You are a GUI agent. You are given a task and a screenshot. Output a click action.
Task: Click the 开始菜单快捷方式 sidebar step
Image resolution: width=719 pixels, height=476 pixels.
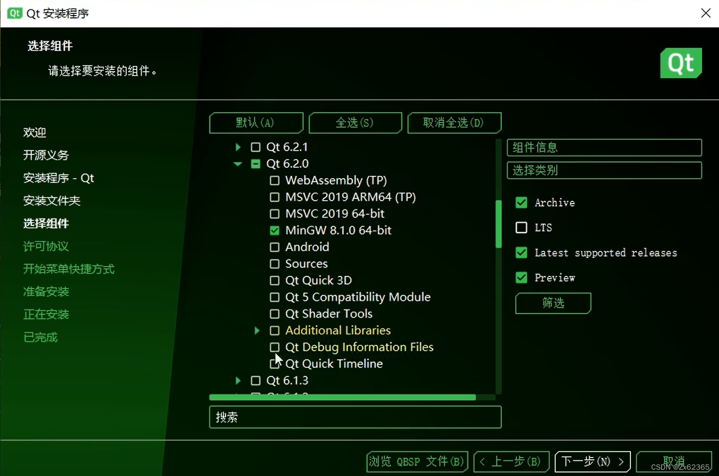click(x=69, y=269)
